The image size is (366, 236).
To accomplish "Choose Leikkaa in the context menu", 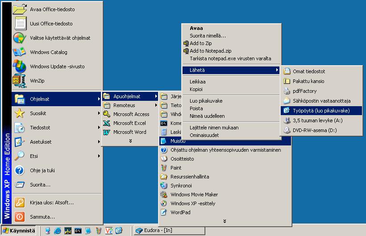I will click(197, 82).
